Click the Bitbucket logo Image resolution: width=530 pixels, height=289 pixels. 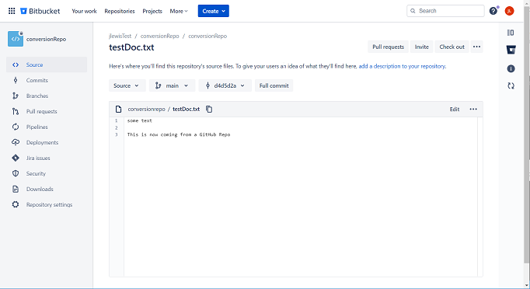[x=40, y=11]
